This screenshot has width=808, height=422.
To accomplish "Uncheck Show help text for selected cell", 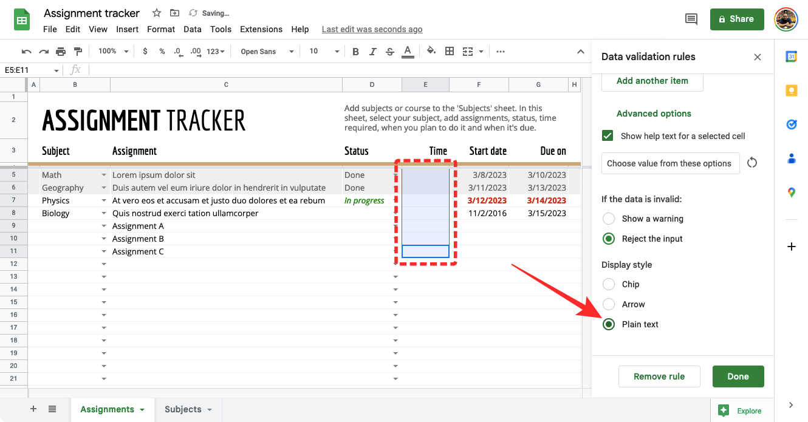I will [x=608, y=136].
